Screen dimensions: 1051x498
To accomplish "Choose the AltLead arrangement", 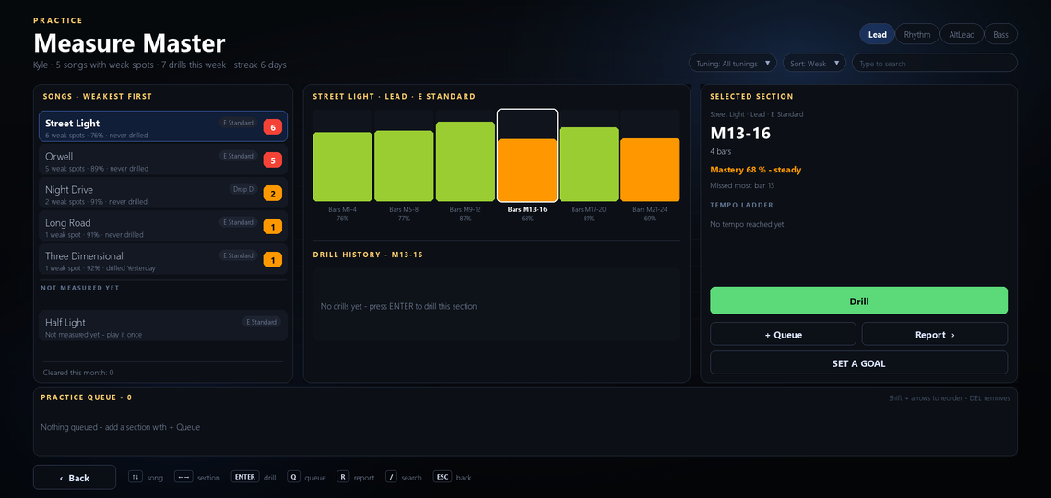I will (x=962, y=34).
